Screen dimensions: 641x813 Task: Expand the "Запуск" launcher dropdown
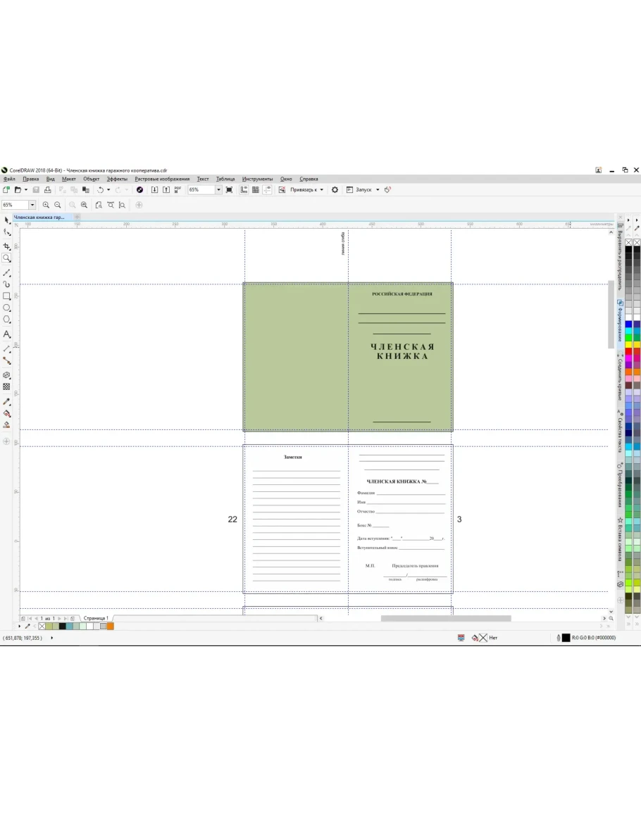point(377,190)
